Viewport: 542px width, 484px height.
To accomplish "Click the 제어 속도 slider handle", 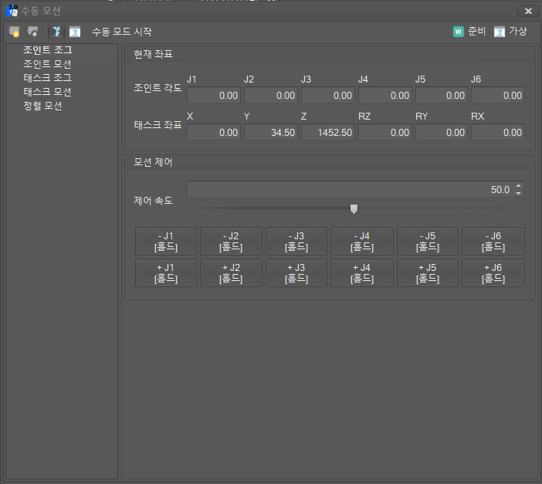I will coord(354,208).
